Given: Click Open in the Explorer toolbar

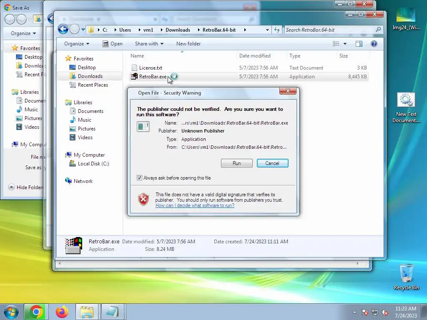Looking at the screenshot, I should (113, 44).
